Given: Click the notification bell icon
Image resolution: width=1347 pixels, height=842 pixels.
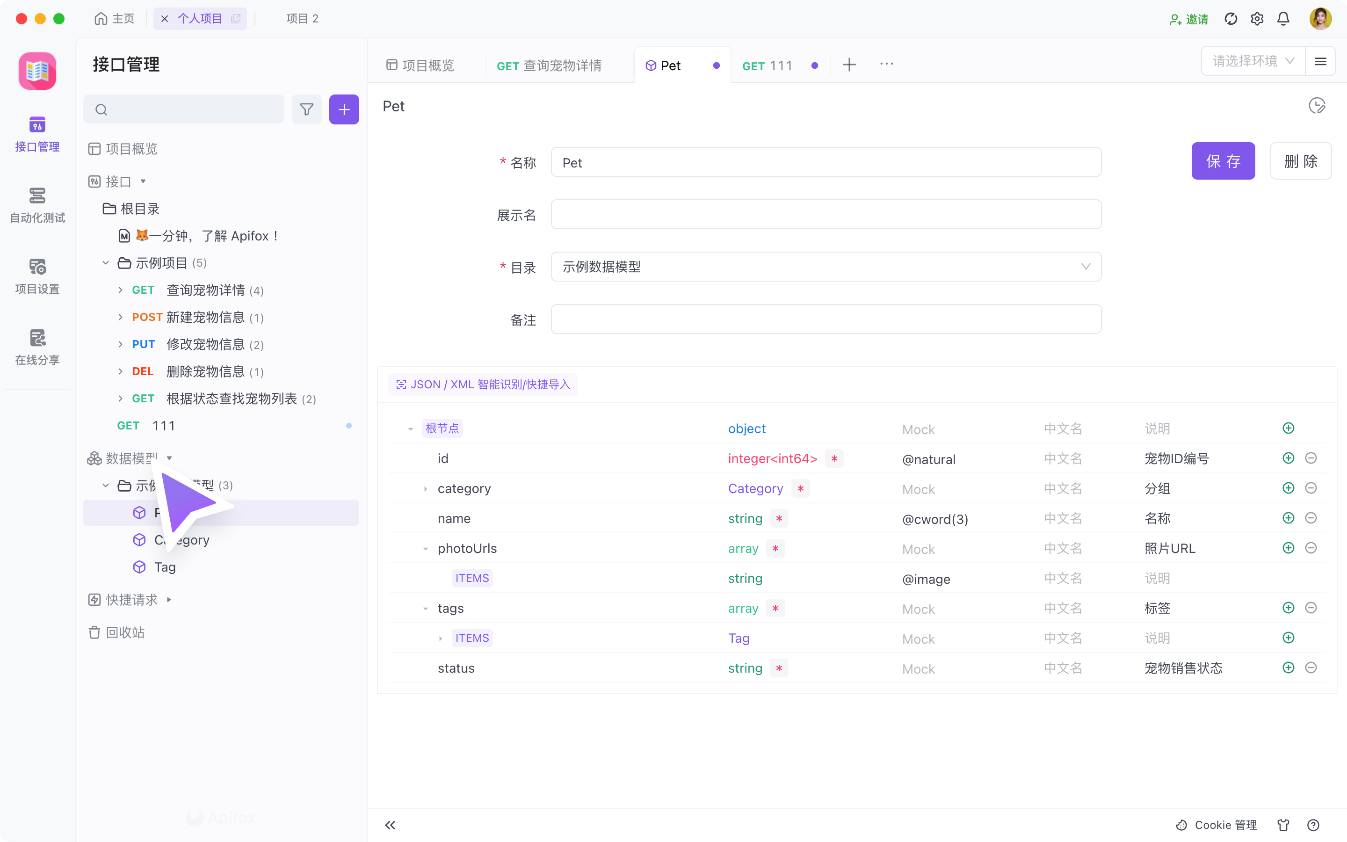Looking at the screenshot, I should pos(1283,19).
